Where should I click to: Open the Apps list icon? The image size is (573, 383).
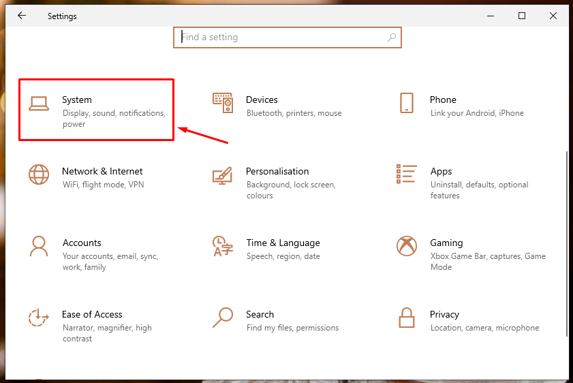pos(406,174)
